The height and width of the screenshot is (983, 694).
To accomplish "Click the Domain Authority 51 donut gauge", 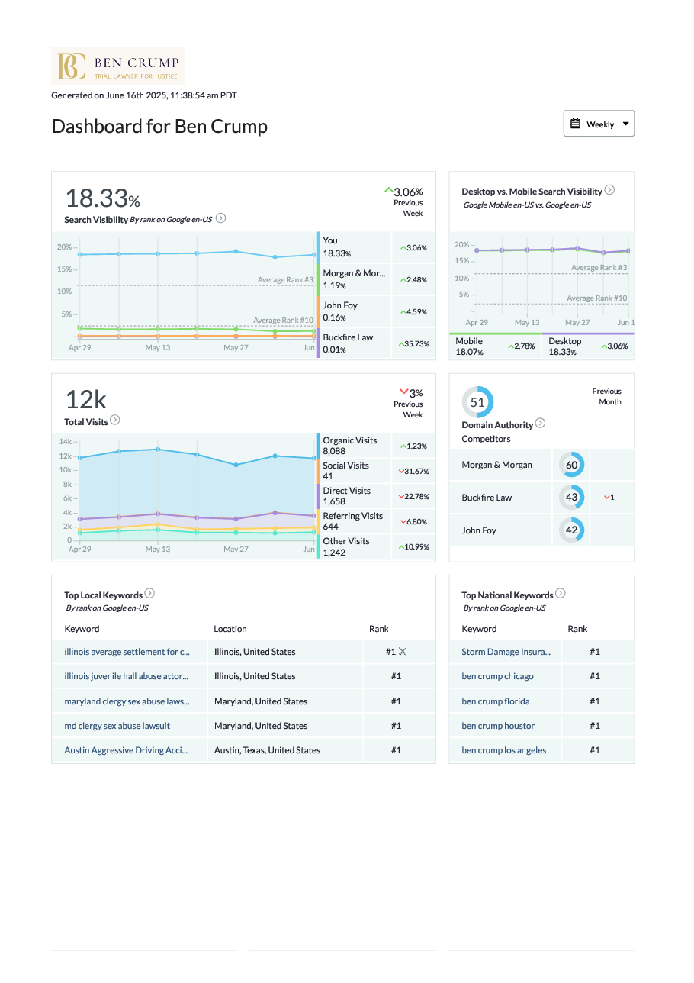I will coord(477,402).
